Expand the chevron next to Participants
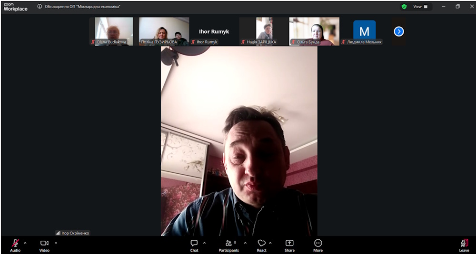The width and height of the screenshot is (476, 254). coord(245,243)
